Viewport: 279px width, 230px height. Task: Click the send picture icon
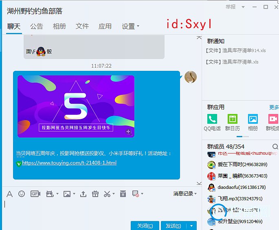[x=67, y=194]
